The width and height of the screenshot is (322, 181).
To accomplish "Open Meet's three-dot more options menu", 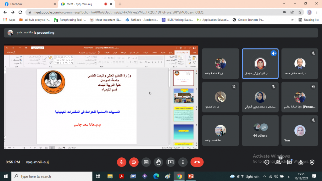I will pyautogui.click(x=183, y=162).
